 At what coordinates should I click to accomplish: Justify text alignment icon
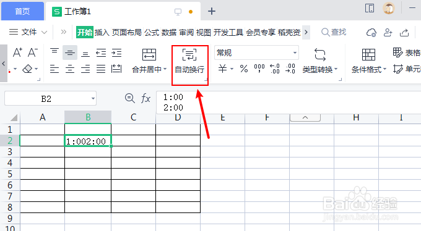[101, 69]
